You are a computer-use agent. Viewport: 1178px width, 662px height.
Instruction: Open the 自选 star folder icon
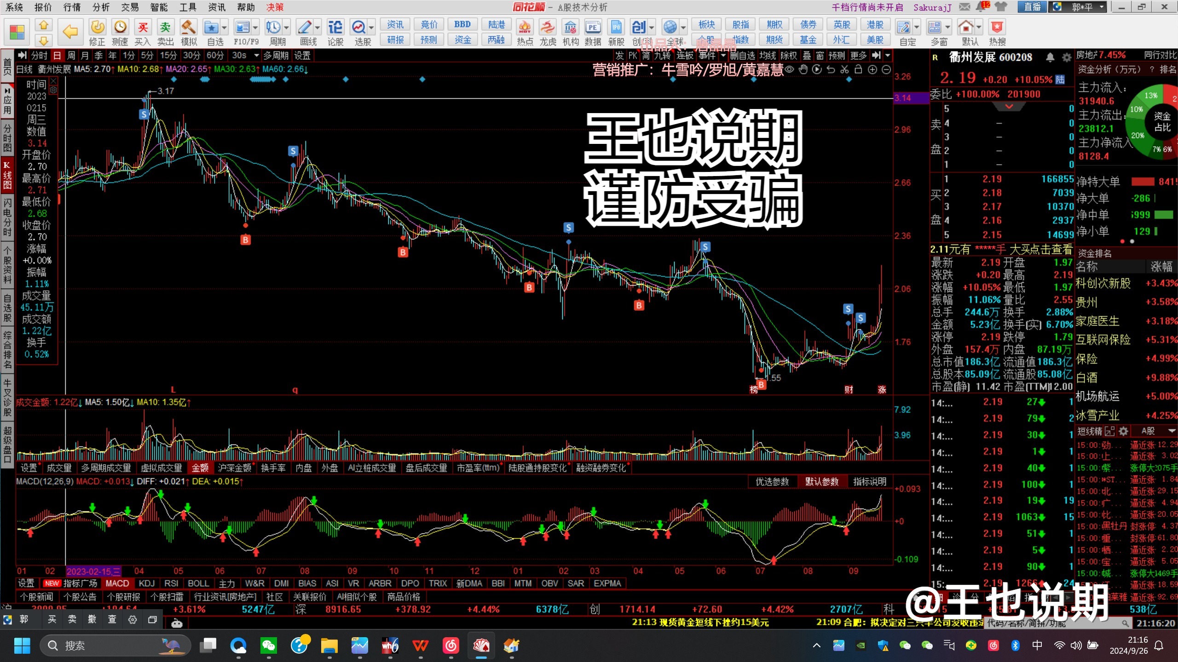(211, 27)
